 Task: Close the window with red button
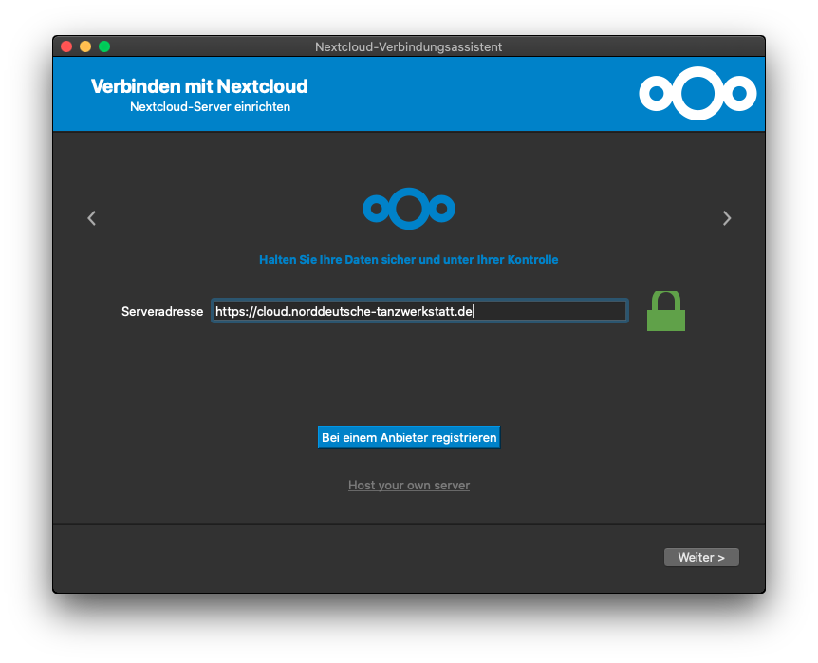[x=66, y=46]
